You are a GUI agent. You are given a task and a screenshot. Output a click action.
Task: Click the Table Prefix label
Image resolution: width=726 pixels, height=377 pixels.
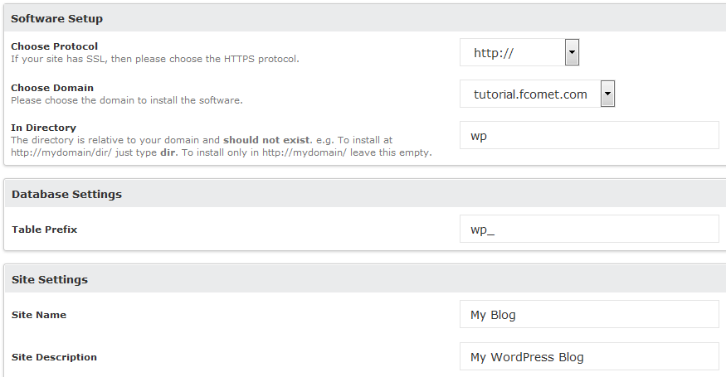pyautogui.click(x=45, y=230)
